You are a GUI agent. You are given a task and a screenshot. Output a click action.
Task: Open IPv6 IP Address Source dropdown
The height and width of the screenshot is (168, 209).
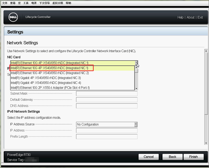[106, 124]
